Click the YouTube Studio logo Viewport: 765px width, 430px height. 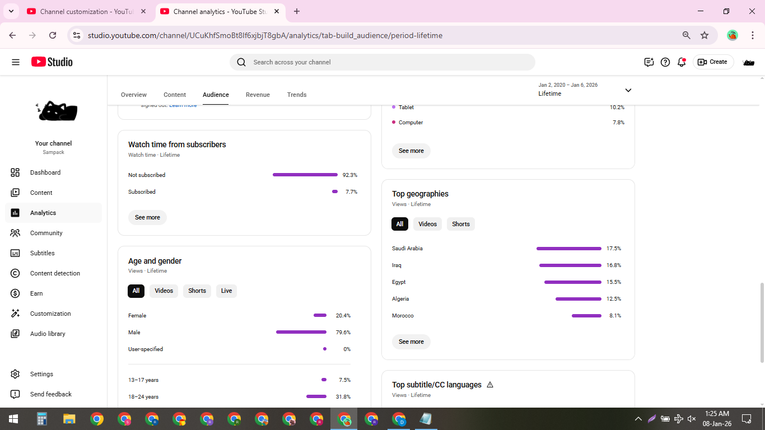click(x=52, y=62)
